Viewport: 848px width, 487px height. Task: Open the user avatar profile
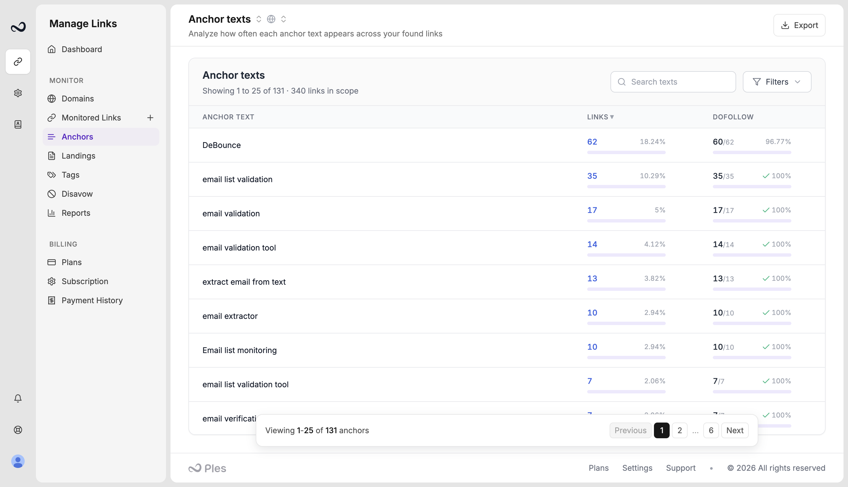(18, 461)
